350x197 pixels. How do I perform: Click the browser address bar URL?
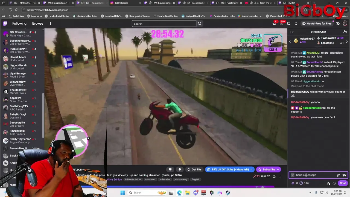pyautogui.click(x=48, y=10)
